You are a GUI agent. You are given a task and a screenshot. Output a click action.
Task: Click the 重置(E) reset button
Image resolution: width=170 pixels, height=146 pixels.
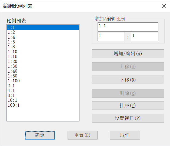coord(82,135)
